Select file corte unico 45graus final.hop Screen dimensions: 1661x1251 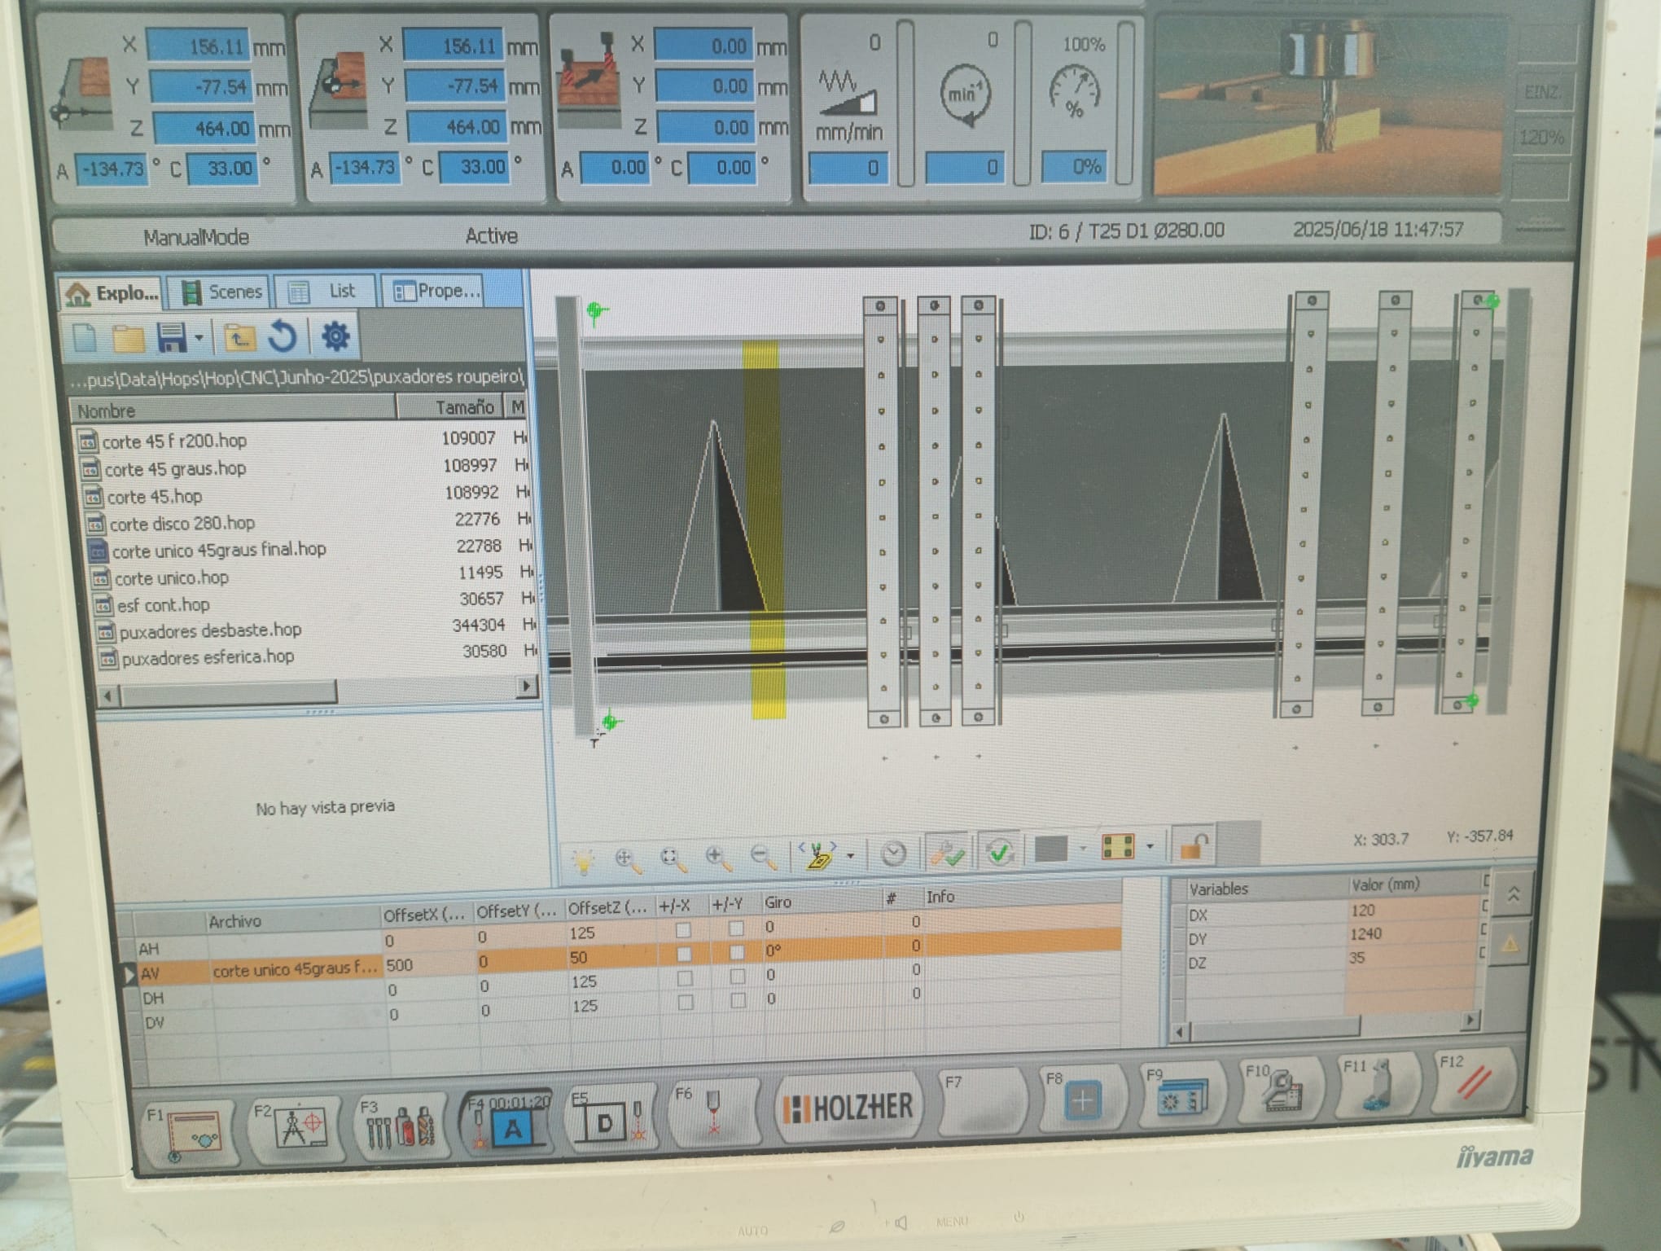point(218,551)
